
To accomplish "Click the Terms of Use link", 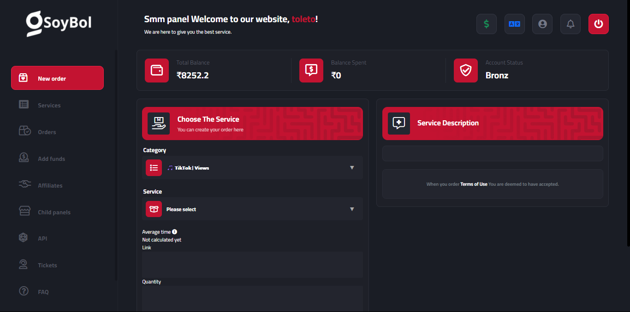I will (474, 184).
